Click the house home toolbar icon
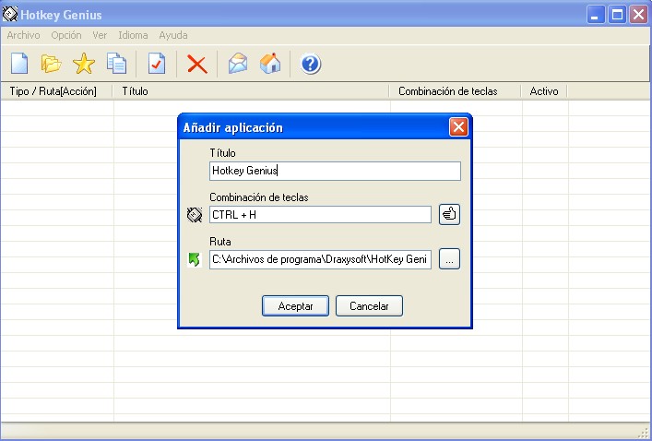Viewport: 652px width, 441px height. click(270, 64)
